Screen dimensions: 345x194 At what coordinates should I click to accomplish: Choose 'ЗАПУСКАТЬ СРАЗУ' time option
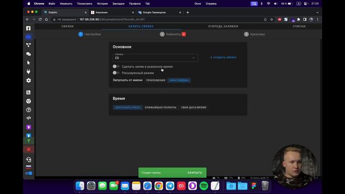(x=128, y=108)
